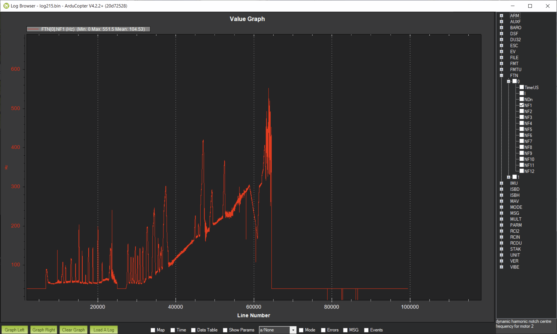Enable the Show Params checkbox
557x334 pixels.
225,330
